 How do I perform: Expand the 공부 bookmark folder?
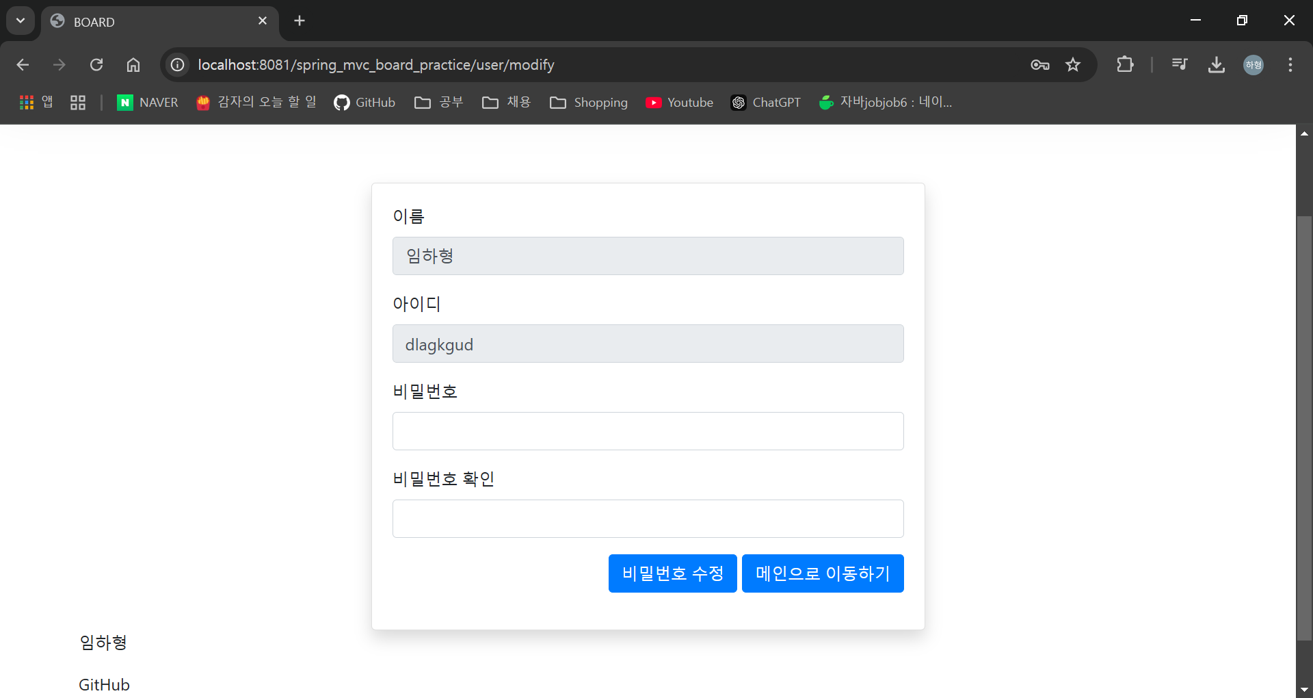click(439, 103)
